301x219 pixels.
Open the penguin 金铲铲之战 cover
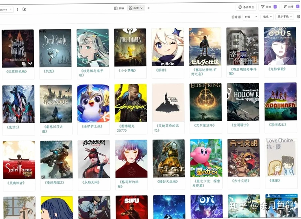(93, 103)
